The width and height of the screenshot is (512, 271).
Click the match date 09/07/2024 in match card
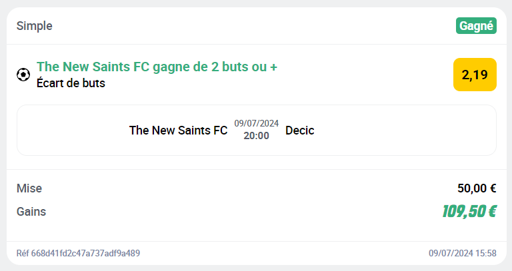(x=256, y=123)
